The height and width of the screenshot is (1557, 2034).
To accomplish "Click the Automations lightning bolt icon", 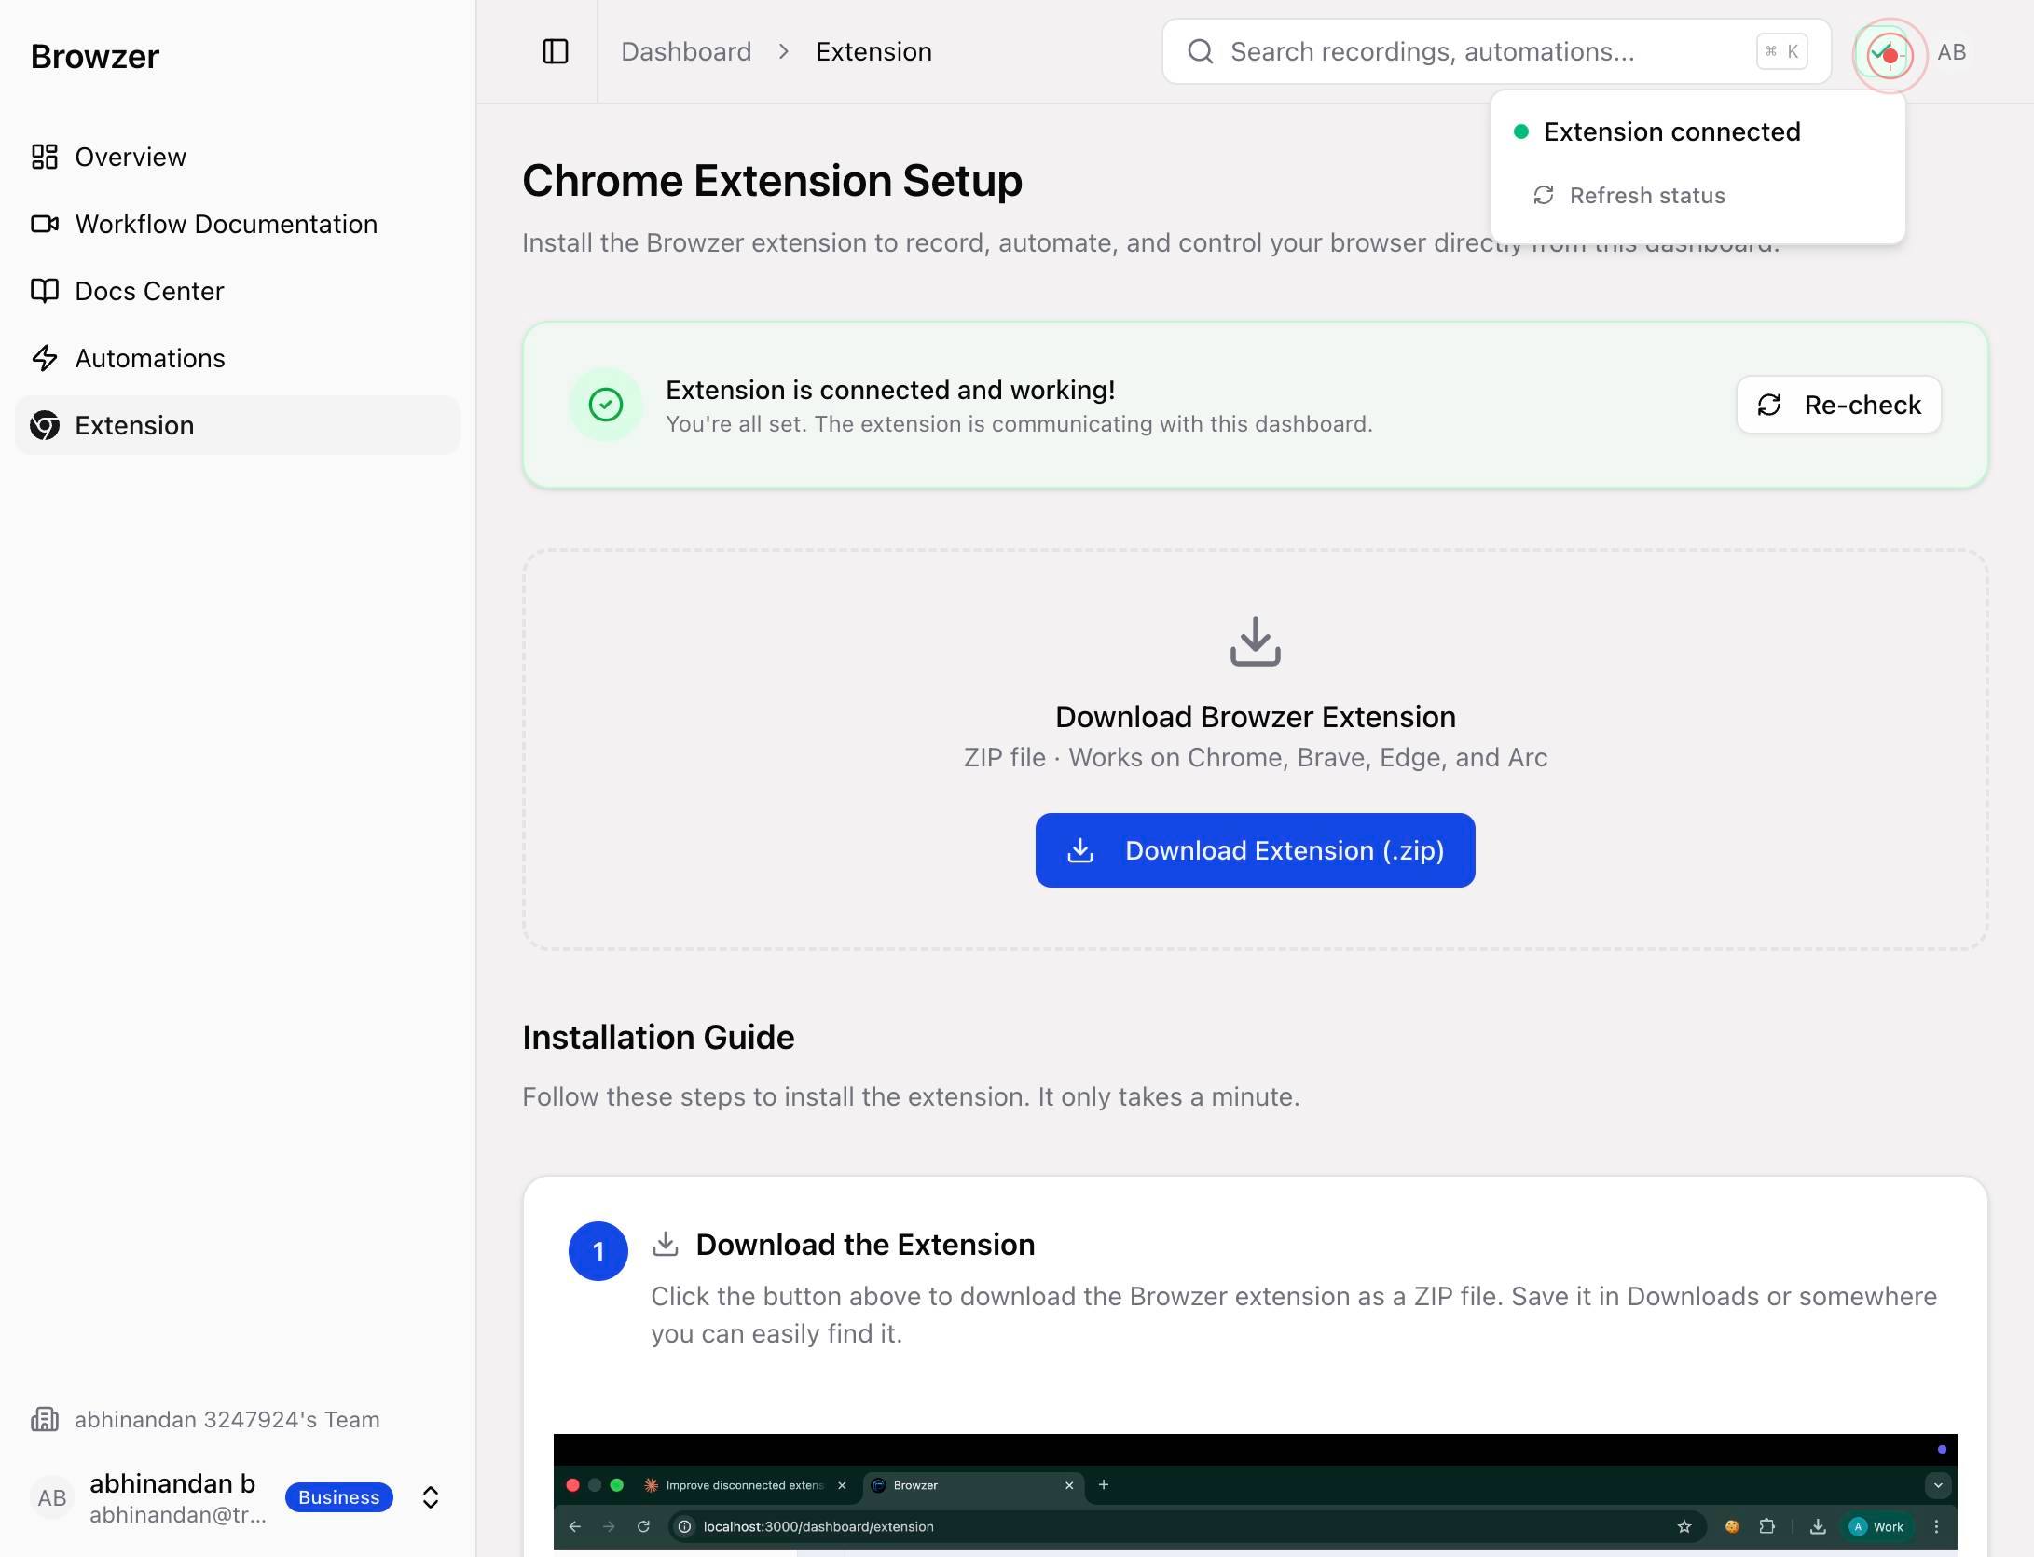I will [45, 358].
